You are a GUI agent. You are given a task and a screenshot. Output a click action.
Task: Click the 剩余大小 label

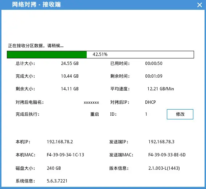(x=25, y=89)
